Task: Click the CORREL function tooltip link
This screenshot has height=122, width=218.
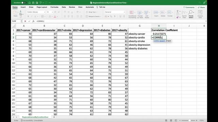Action: pos(159,41)
